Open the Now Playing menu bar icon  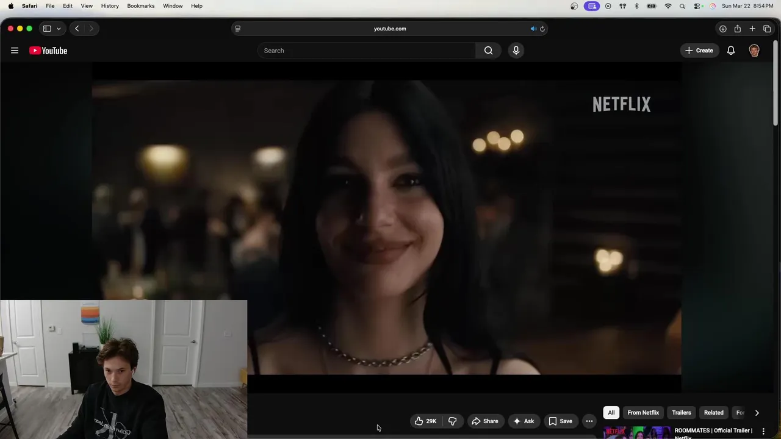pyautogui.click(x=608, y=6)
